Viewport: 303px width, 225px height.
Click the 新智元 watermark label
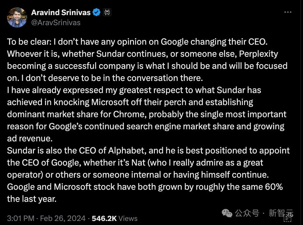pos(281,213)
